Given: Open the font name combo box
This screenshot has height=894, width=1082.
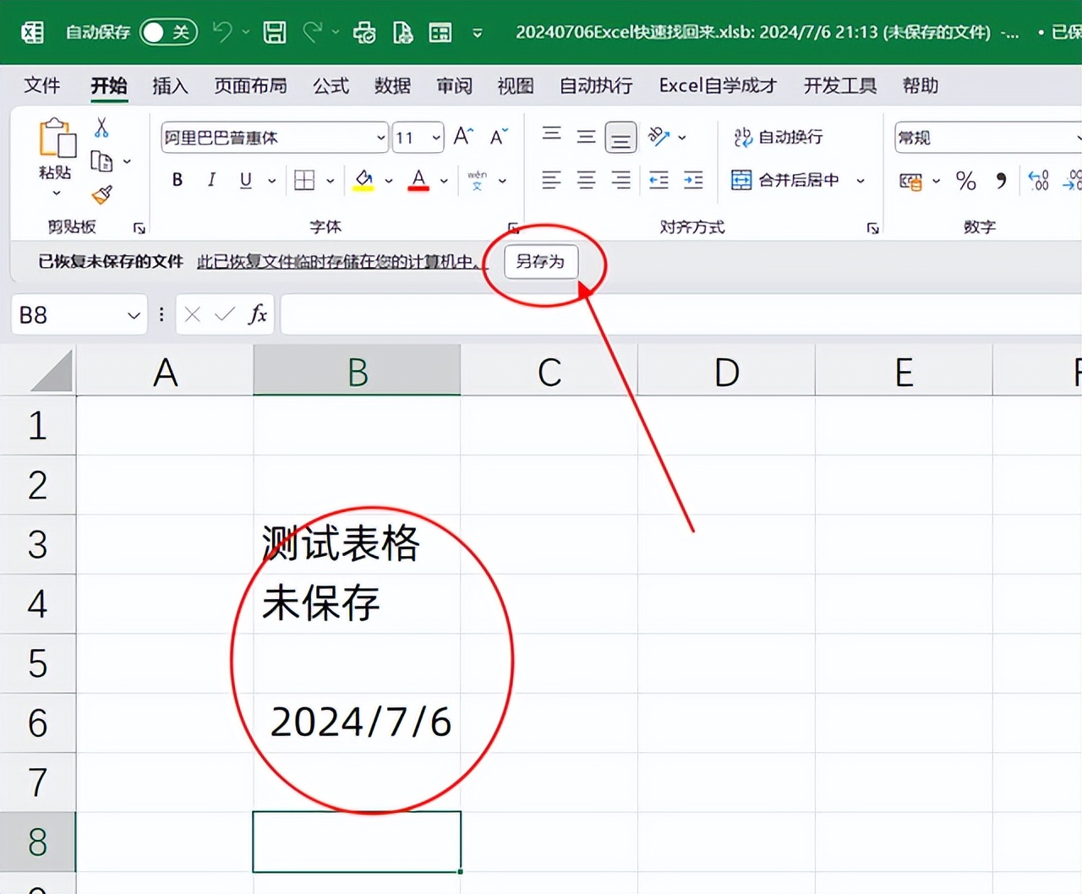Looking at the screenshot, I should tap(275, 137).
